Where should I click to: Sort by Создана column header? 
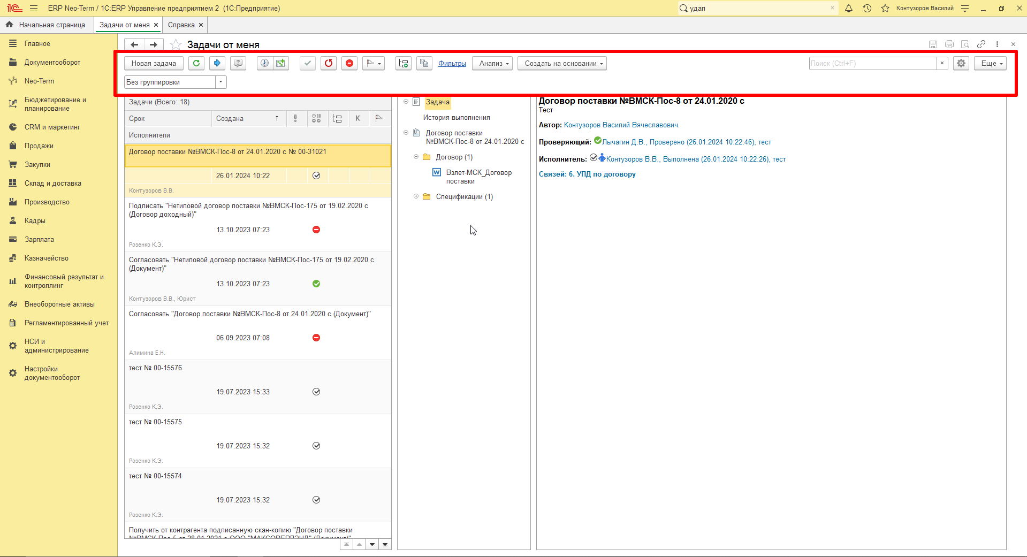click(x=249, y=118)
